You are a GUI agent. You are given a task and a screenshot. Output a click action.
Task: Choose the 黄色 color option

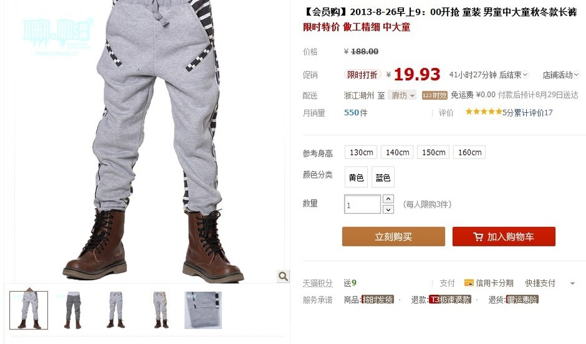click(356, 177)
